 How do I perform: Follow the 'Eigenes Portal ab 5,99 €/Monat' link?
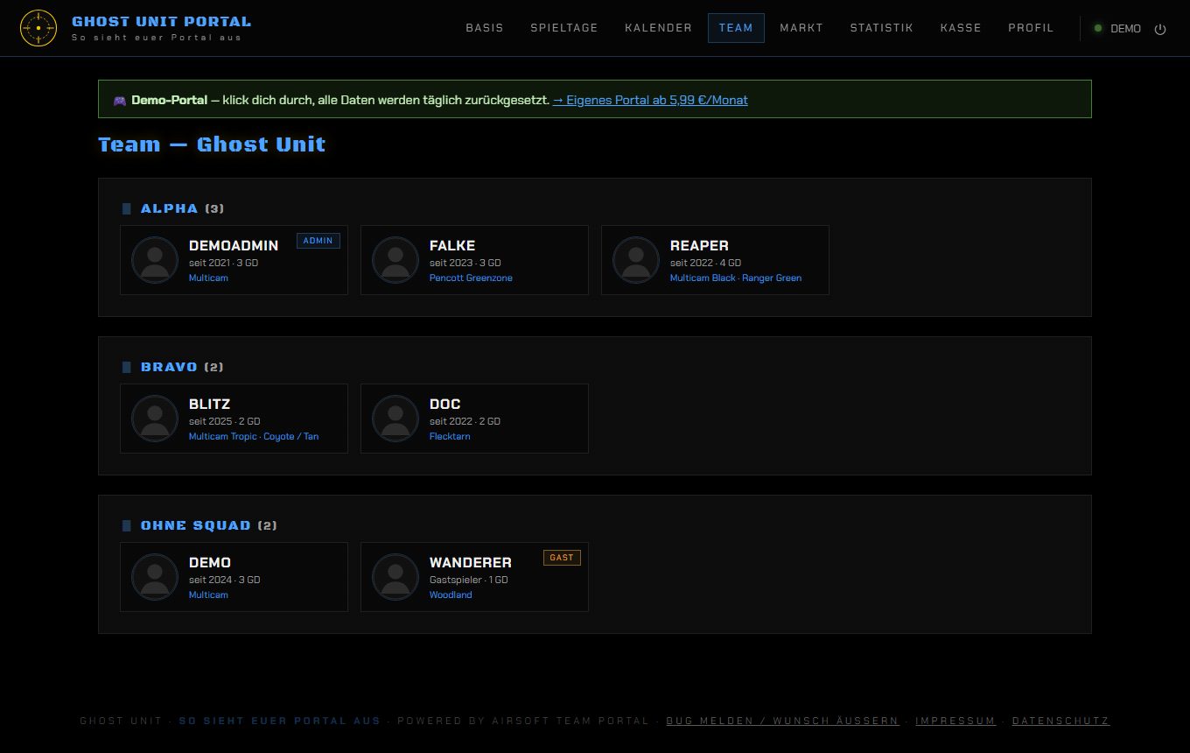[x=650, y=100]
